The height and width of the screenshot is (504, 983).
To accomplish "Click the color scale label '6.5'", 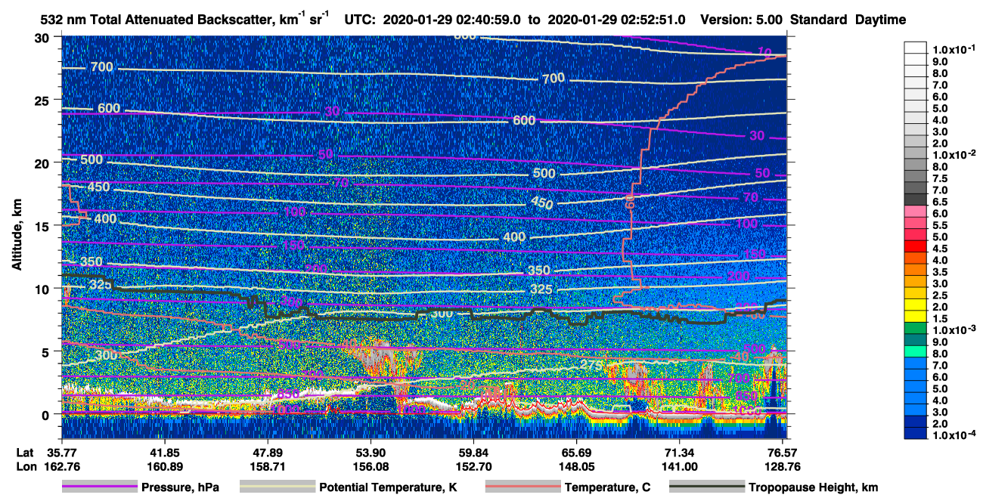I will click(x=940, y=202).
